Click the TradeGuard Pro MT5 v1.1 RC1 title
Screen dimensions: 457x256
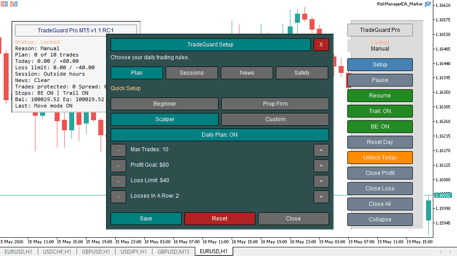[76, 31]
